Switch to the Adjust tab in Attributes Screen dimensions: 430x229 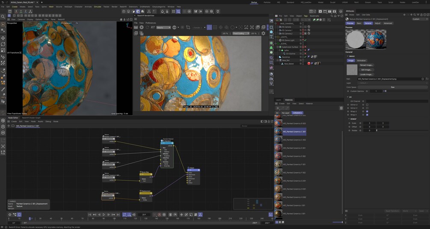click(x=378, y=23)
